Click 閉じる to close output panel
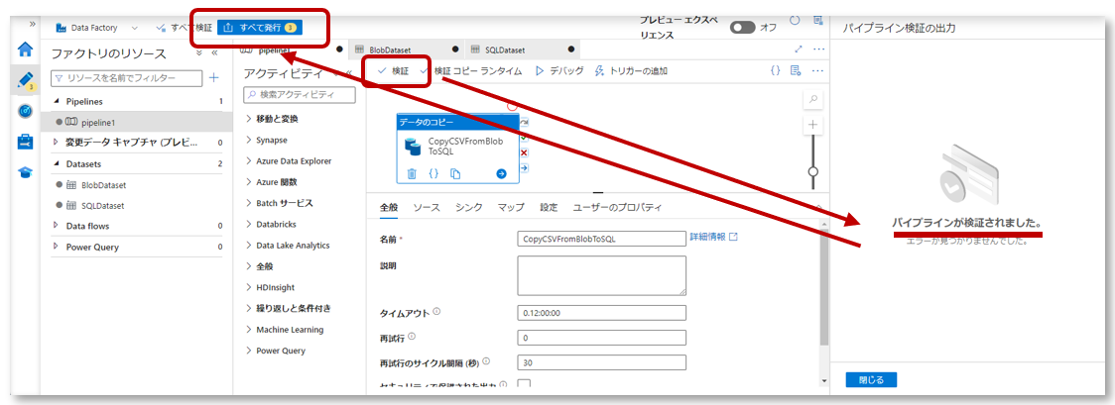1115x405 pixels. [x=871, y=379]
